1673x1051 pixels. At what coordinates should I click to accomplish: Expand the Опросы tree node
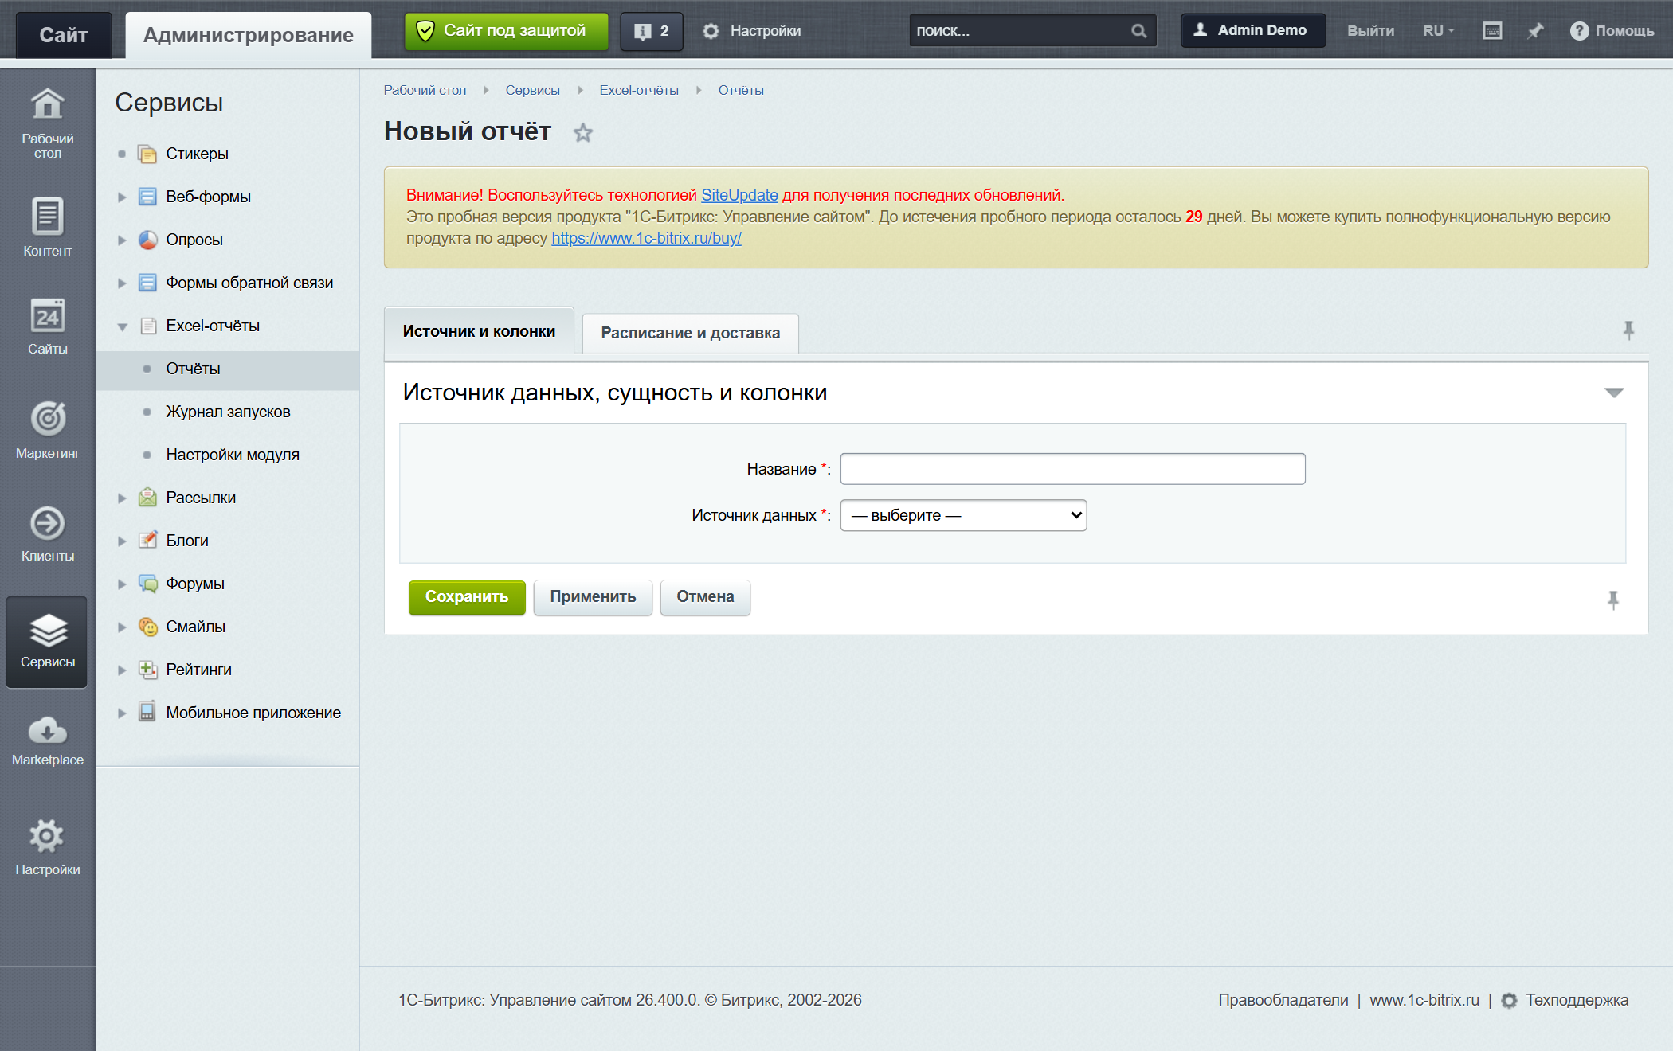[x=122, y=240]
